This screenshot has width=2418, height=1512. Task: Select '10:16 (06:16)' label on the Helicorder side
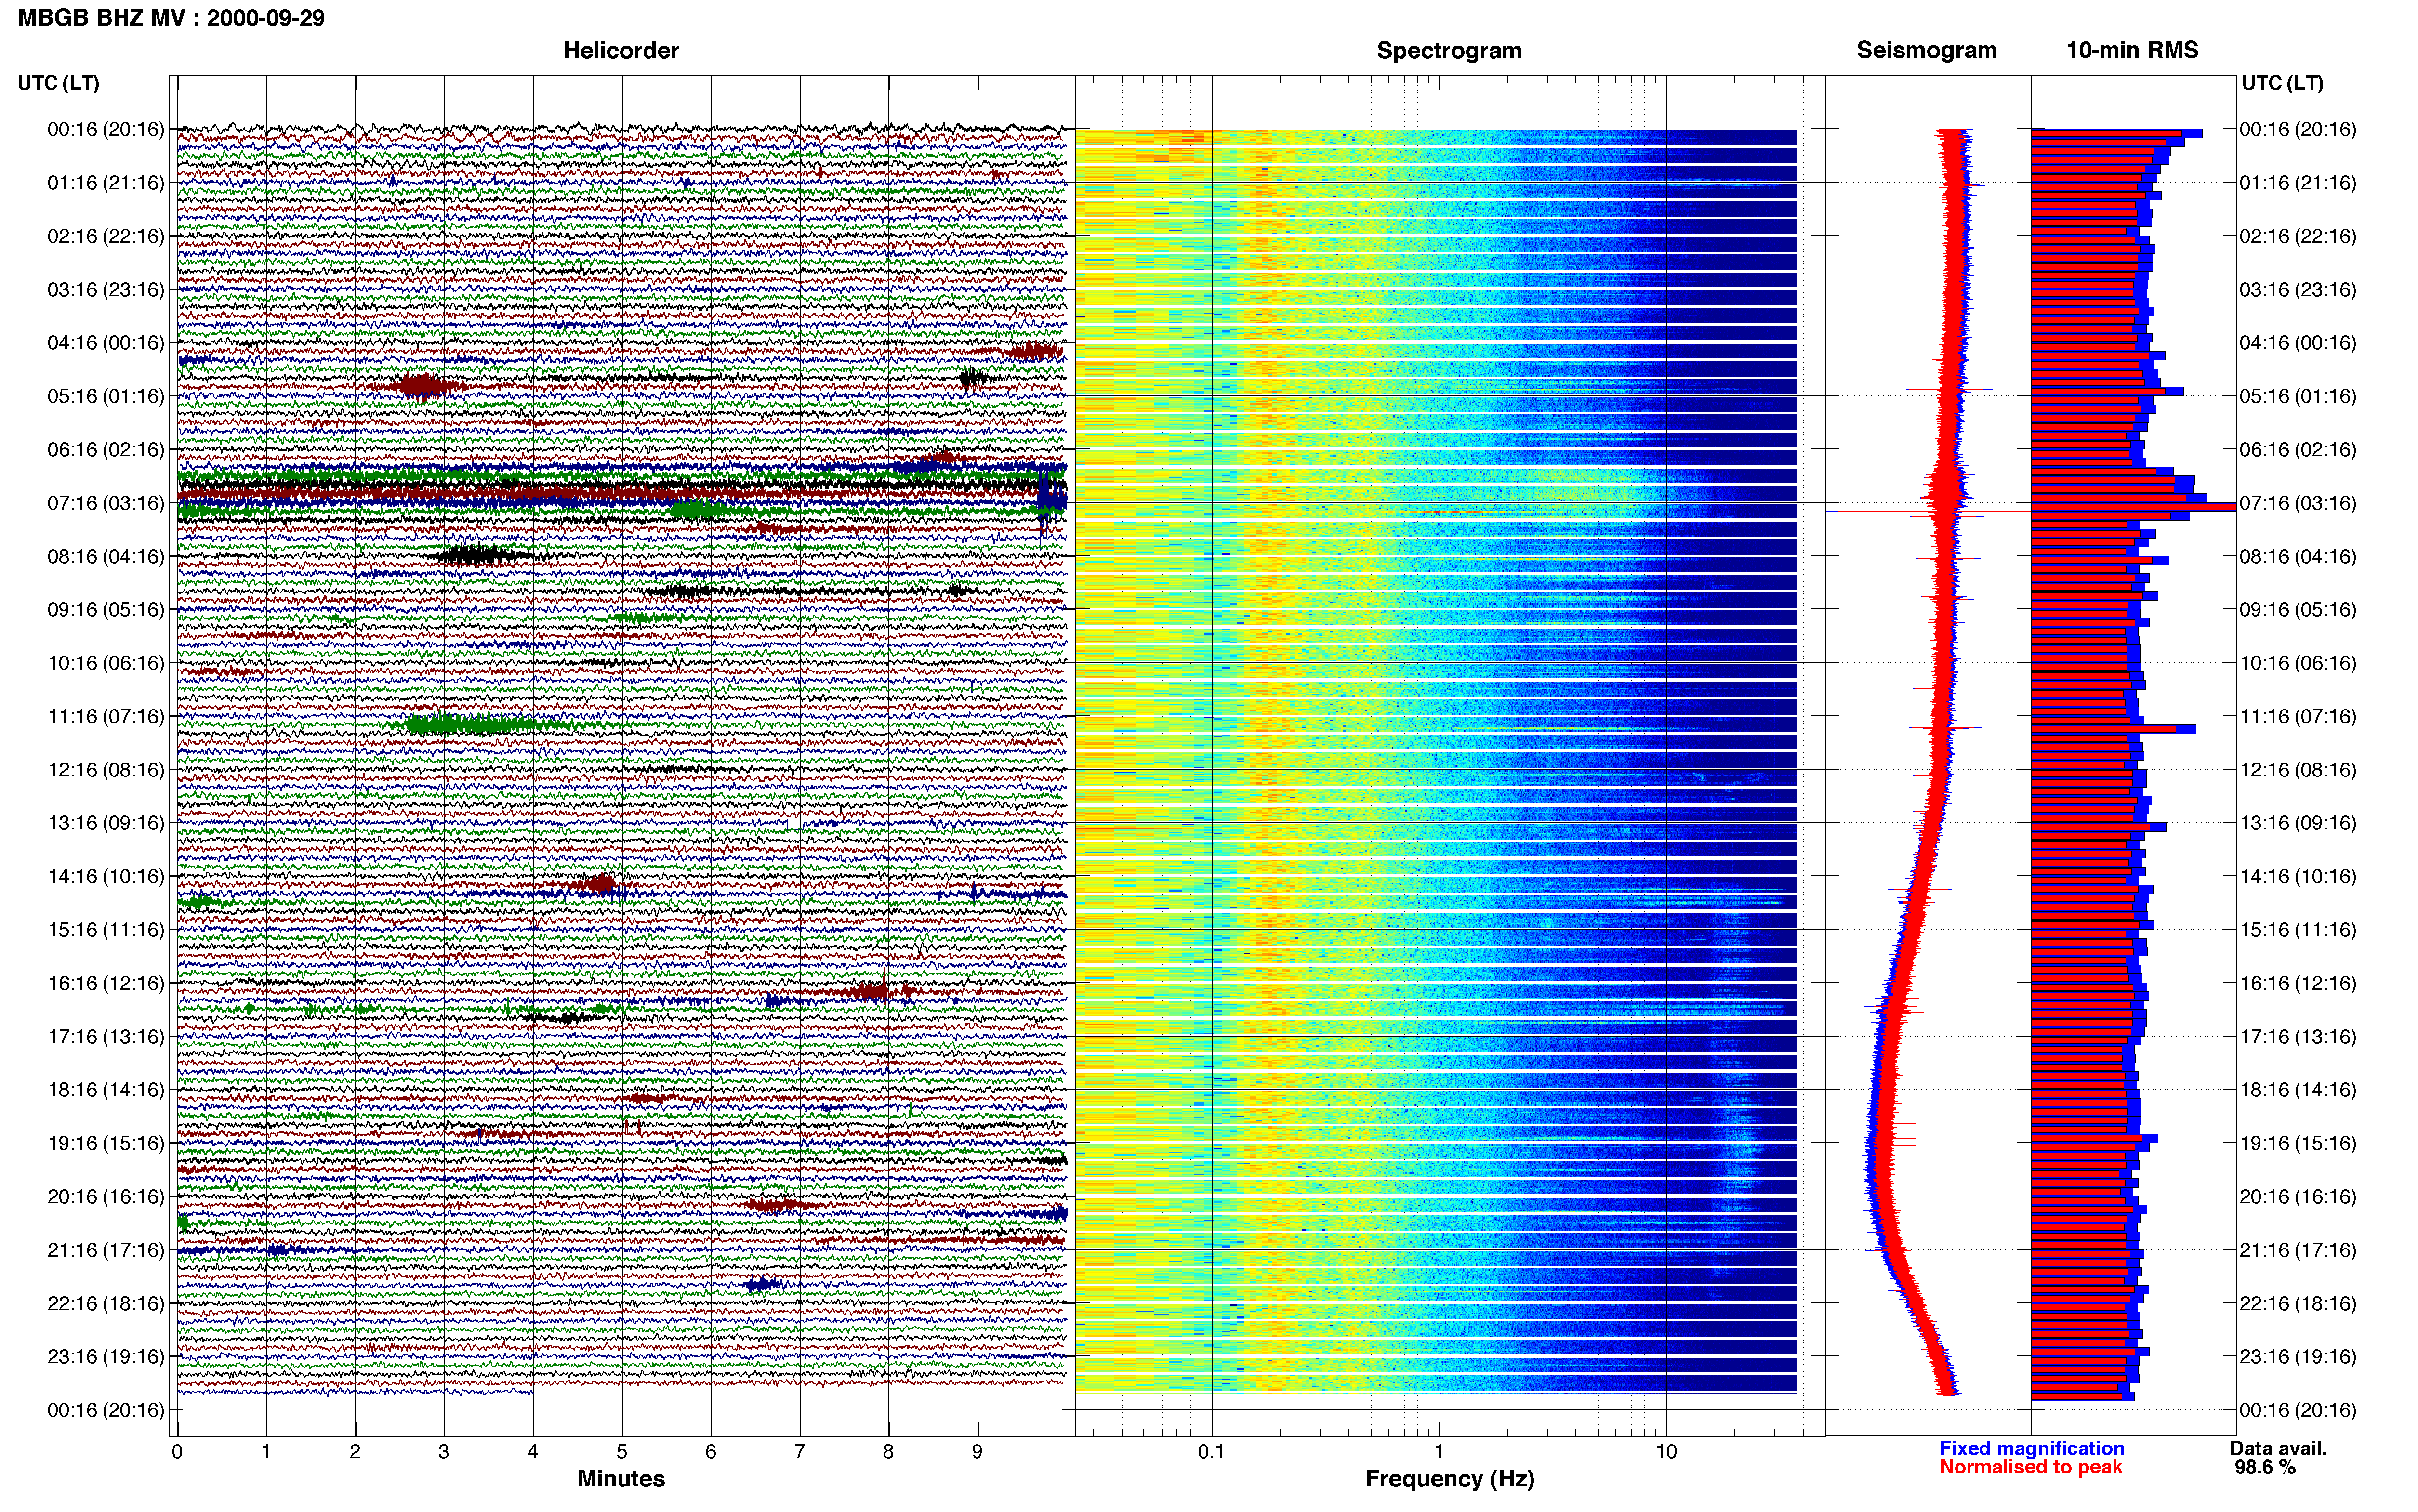coord(106,663)
